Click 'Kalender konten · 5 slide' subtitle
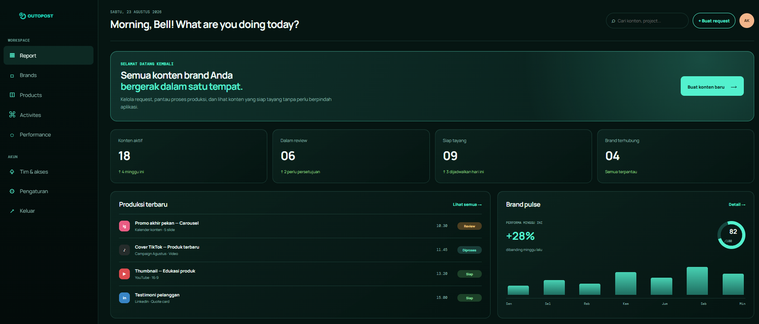 pyautogui.click(x=155, y=230)
